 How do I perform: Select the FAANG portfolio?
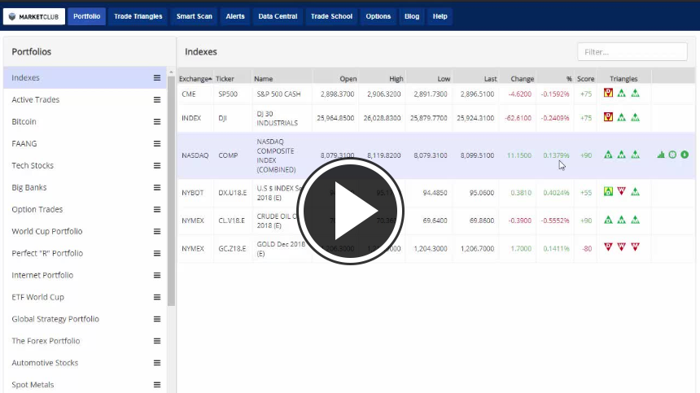click(x=24, y=144)
